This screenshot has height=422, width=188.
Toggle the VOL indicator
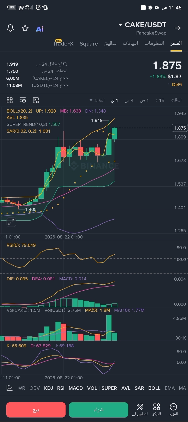[x=92, y=388]
